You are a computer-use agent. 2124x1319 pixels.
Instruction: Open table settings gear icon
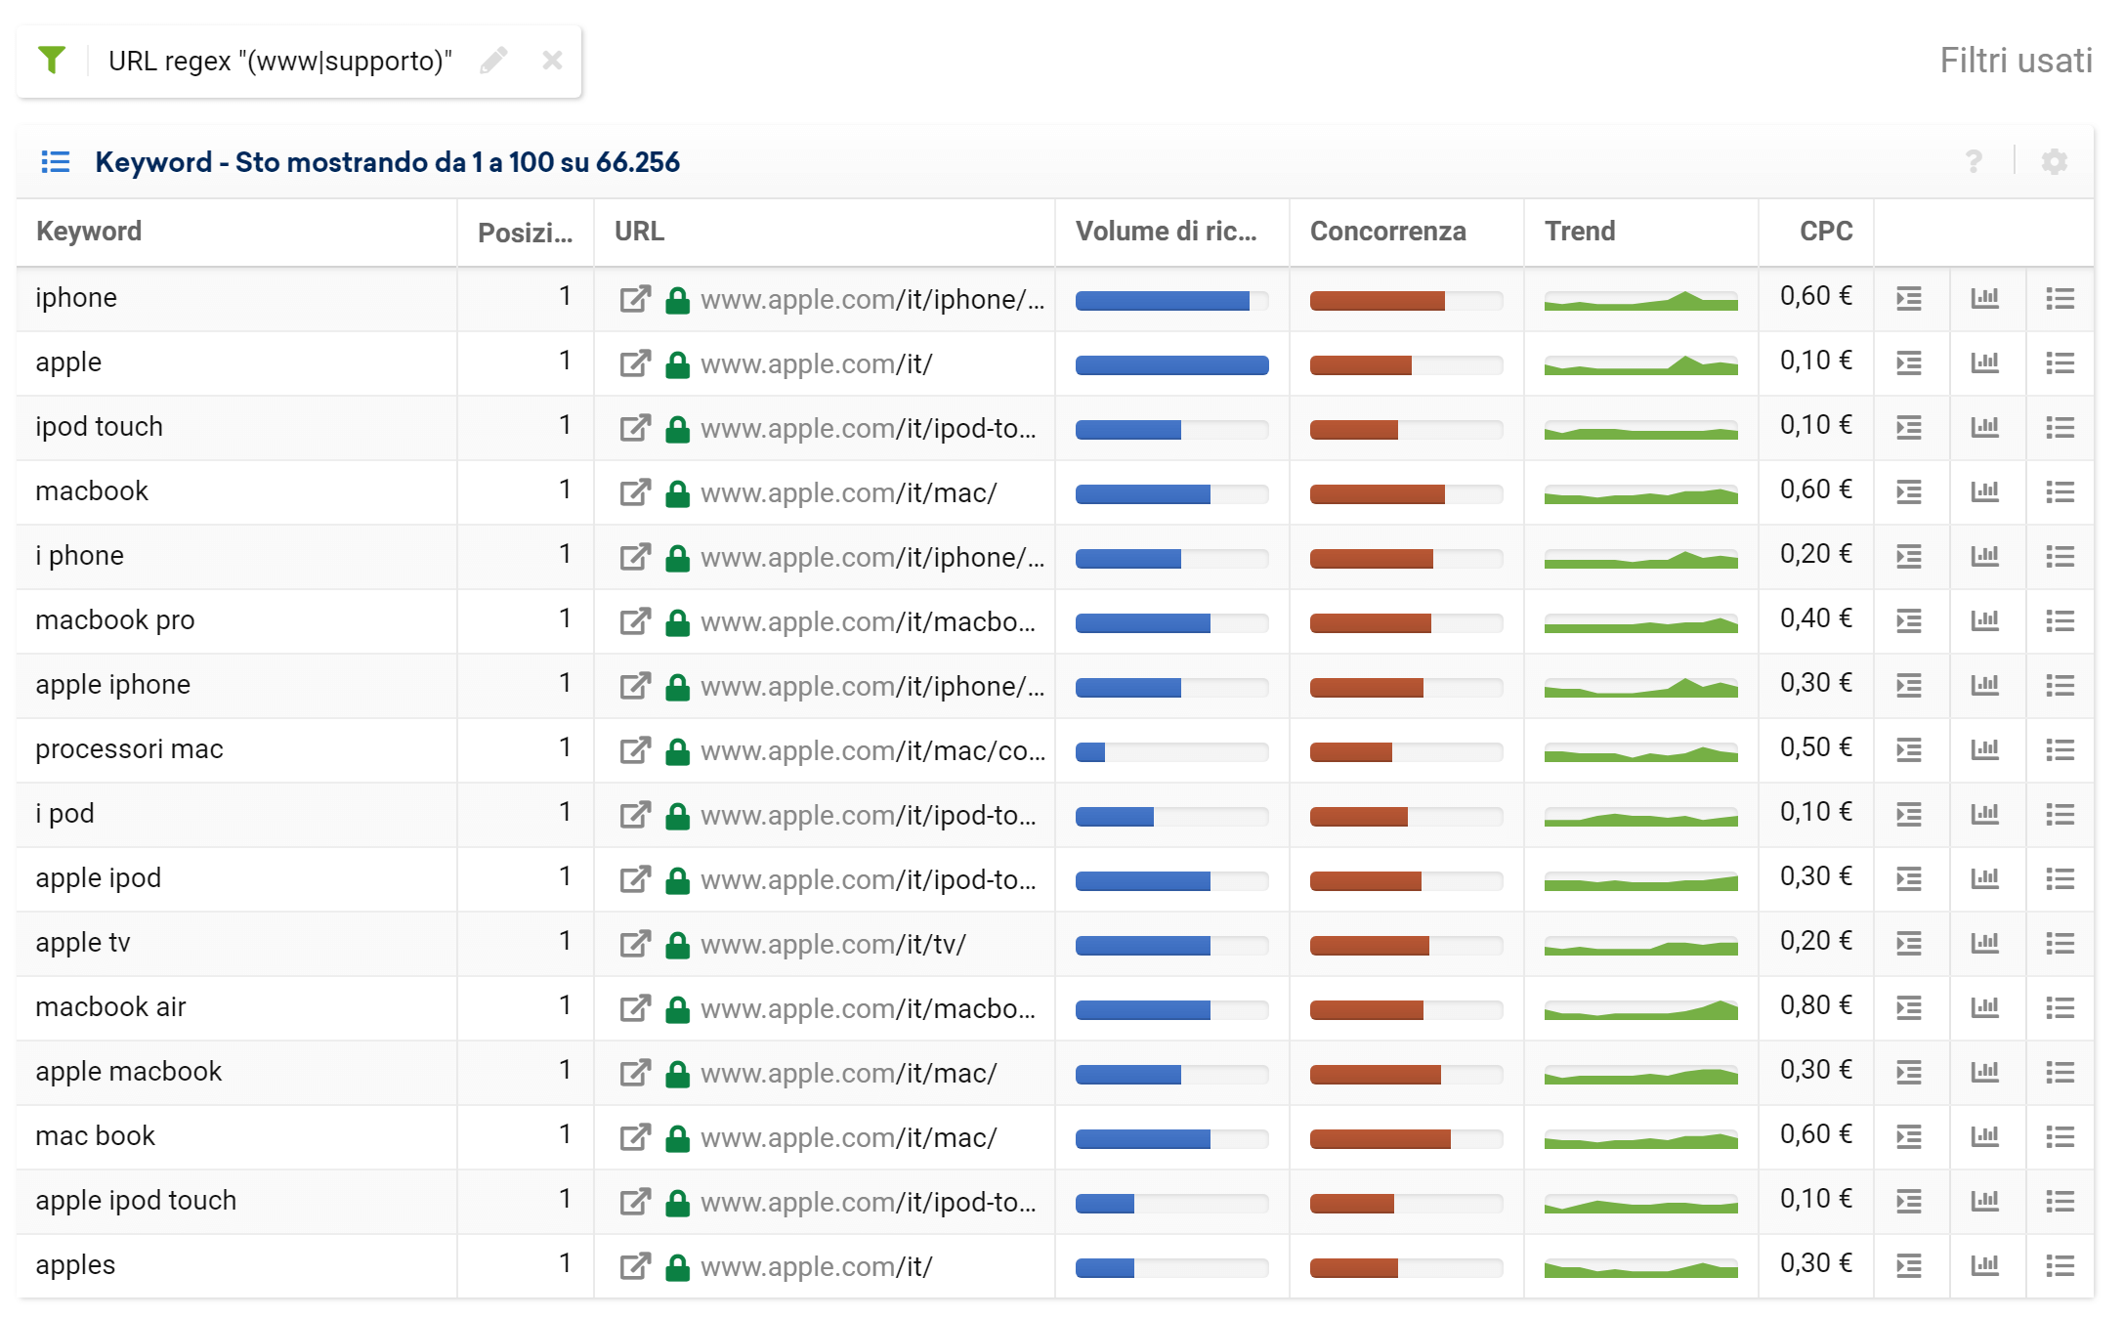[2055, 161]
